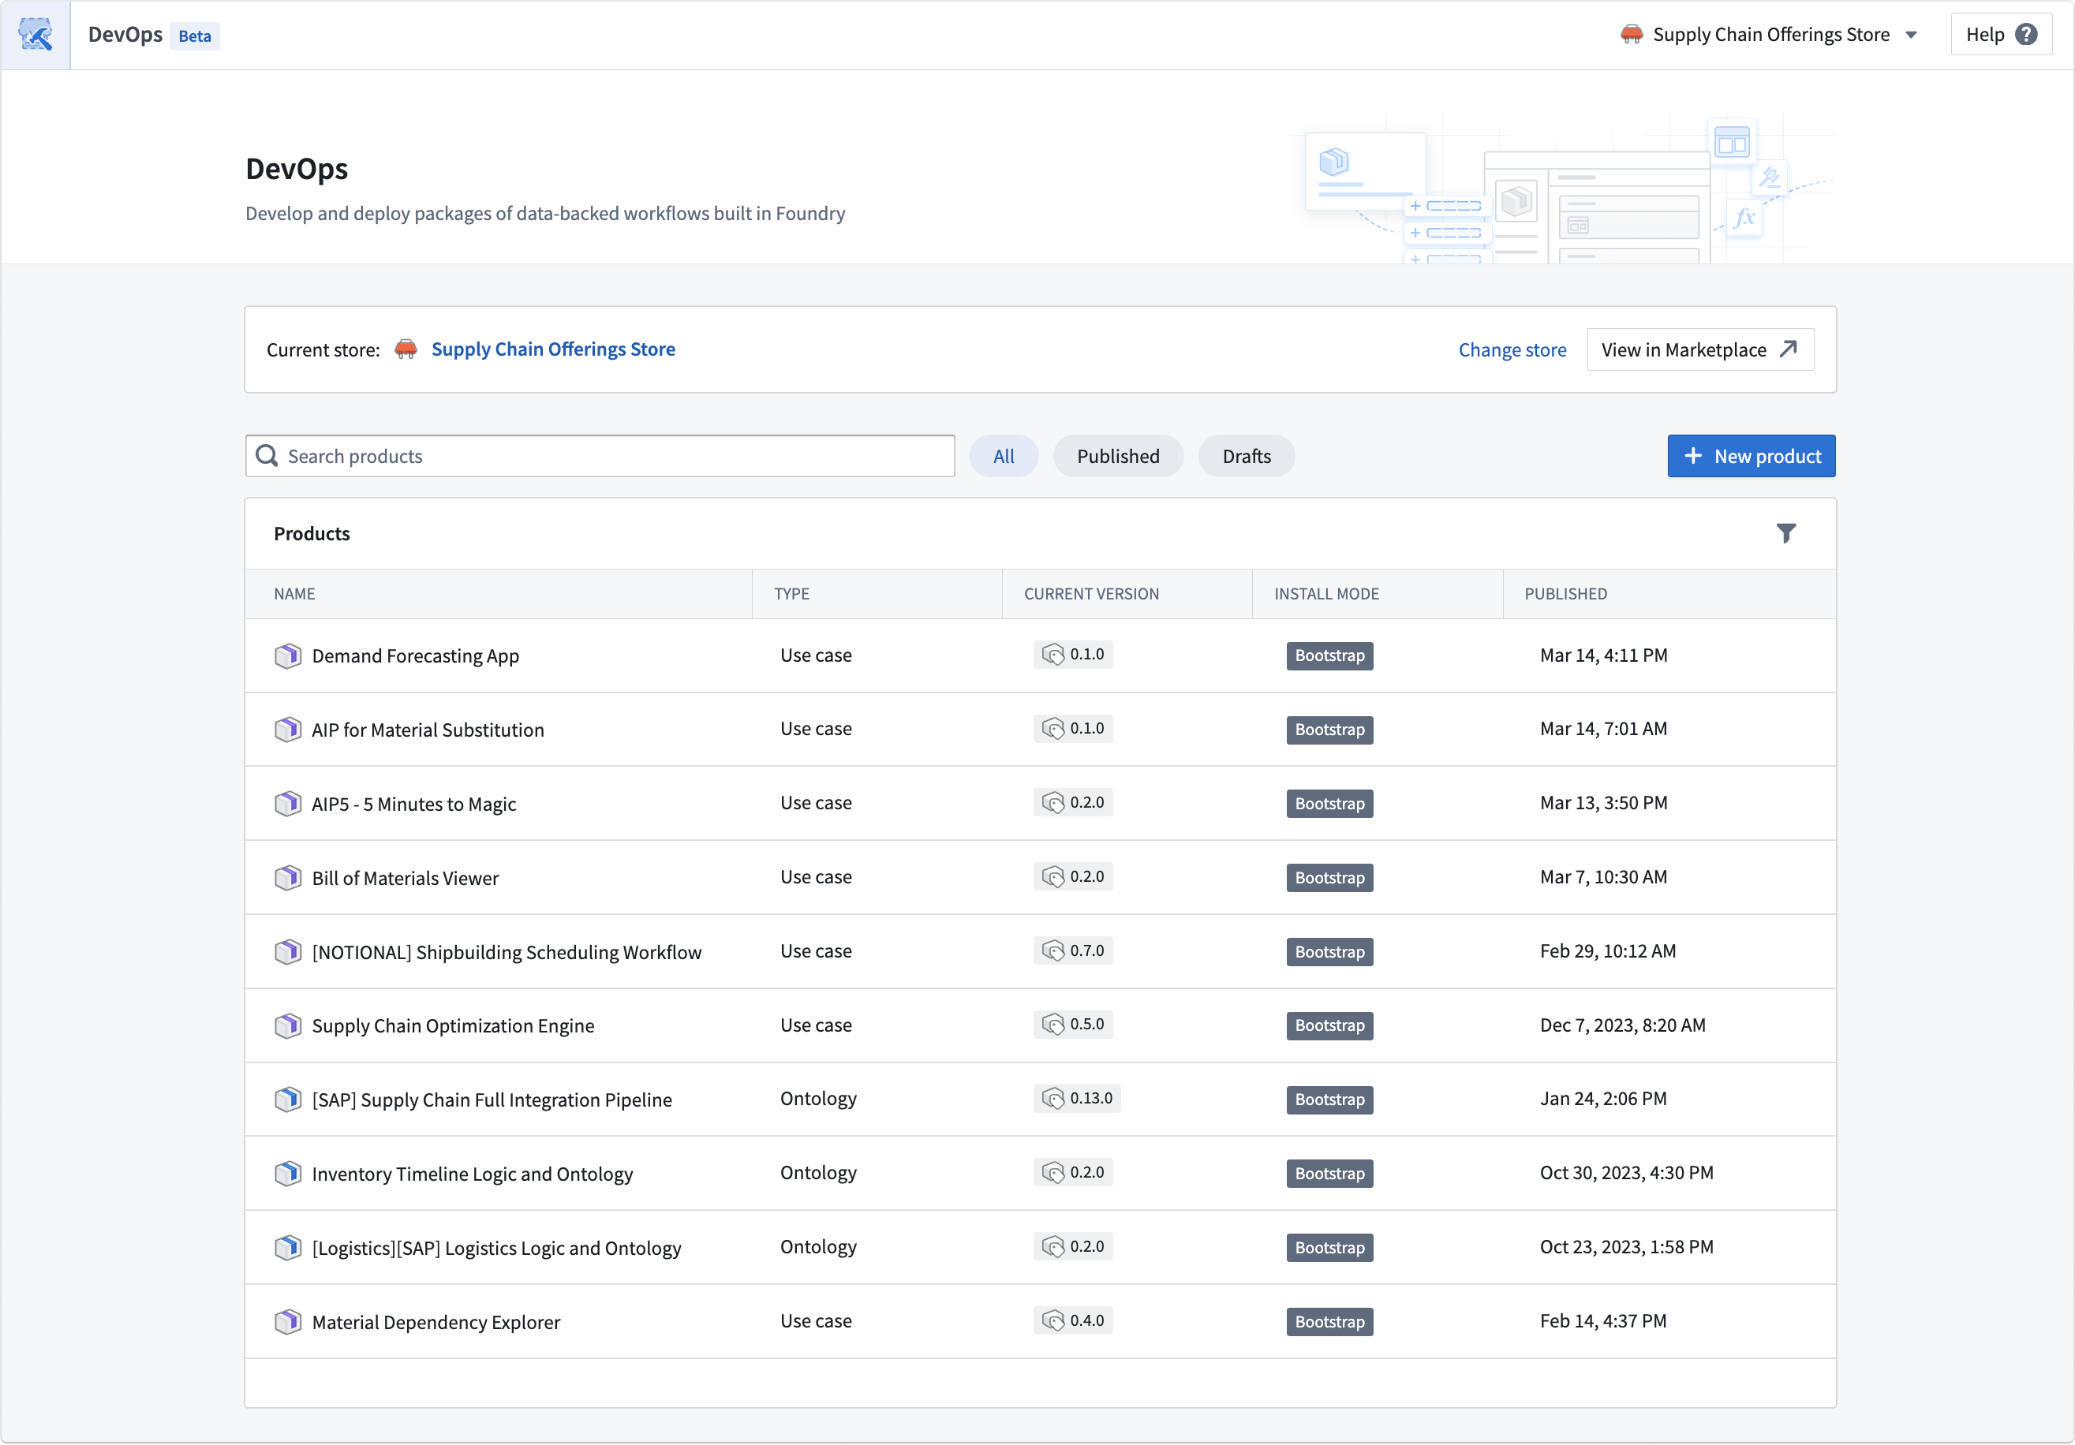This screenshot has width=2075, height=1445.
Task: Open the Supply Chain Optimization Engine row
Action: pos(1040,1025)
